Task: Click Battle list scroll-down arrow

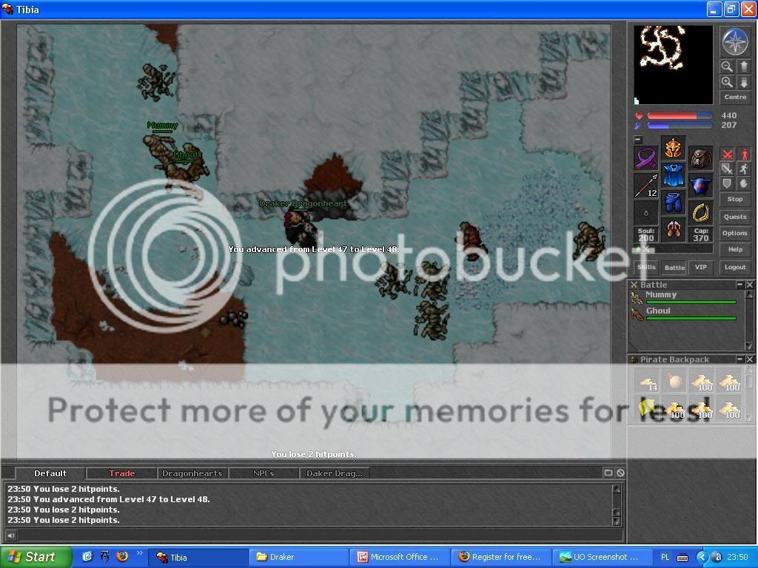Action: pos(749,346)
